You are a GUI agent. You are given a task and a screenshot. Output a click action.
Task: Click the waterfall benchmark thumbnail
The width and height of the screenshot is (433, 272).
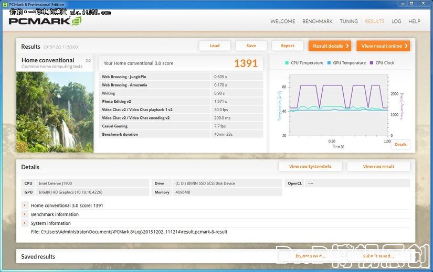(55, 112)
